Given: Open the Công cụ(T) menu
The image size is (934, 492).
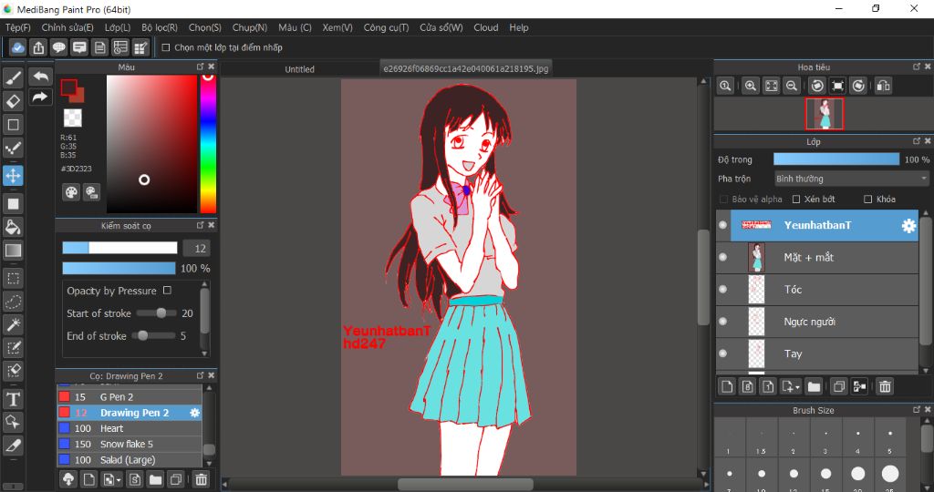Looking at the screenshot, I should point(386,27).
